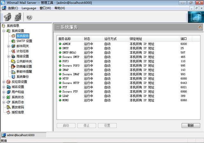The width and height of the screenshot is (204, 143).
Task: Select the Secure SMTP service row
Action: coord(128,57)
